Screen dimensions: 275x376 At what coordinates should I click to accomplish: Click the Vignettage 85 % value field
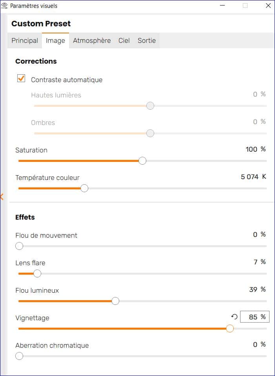pos(255,317)
